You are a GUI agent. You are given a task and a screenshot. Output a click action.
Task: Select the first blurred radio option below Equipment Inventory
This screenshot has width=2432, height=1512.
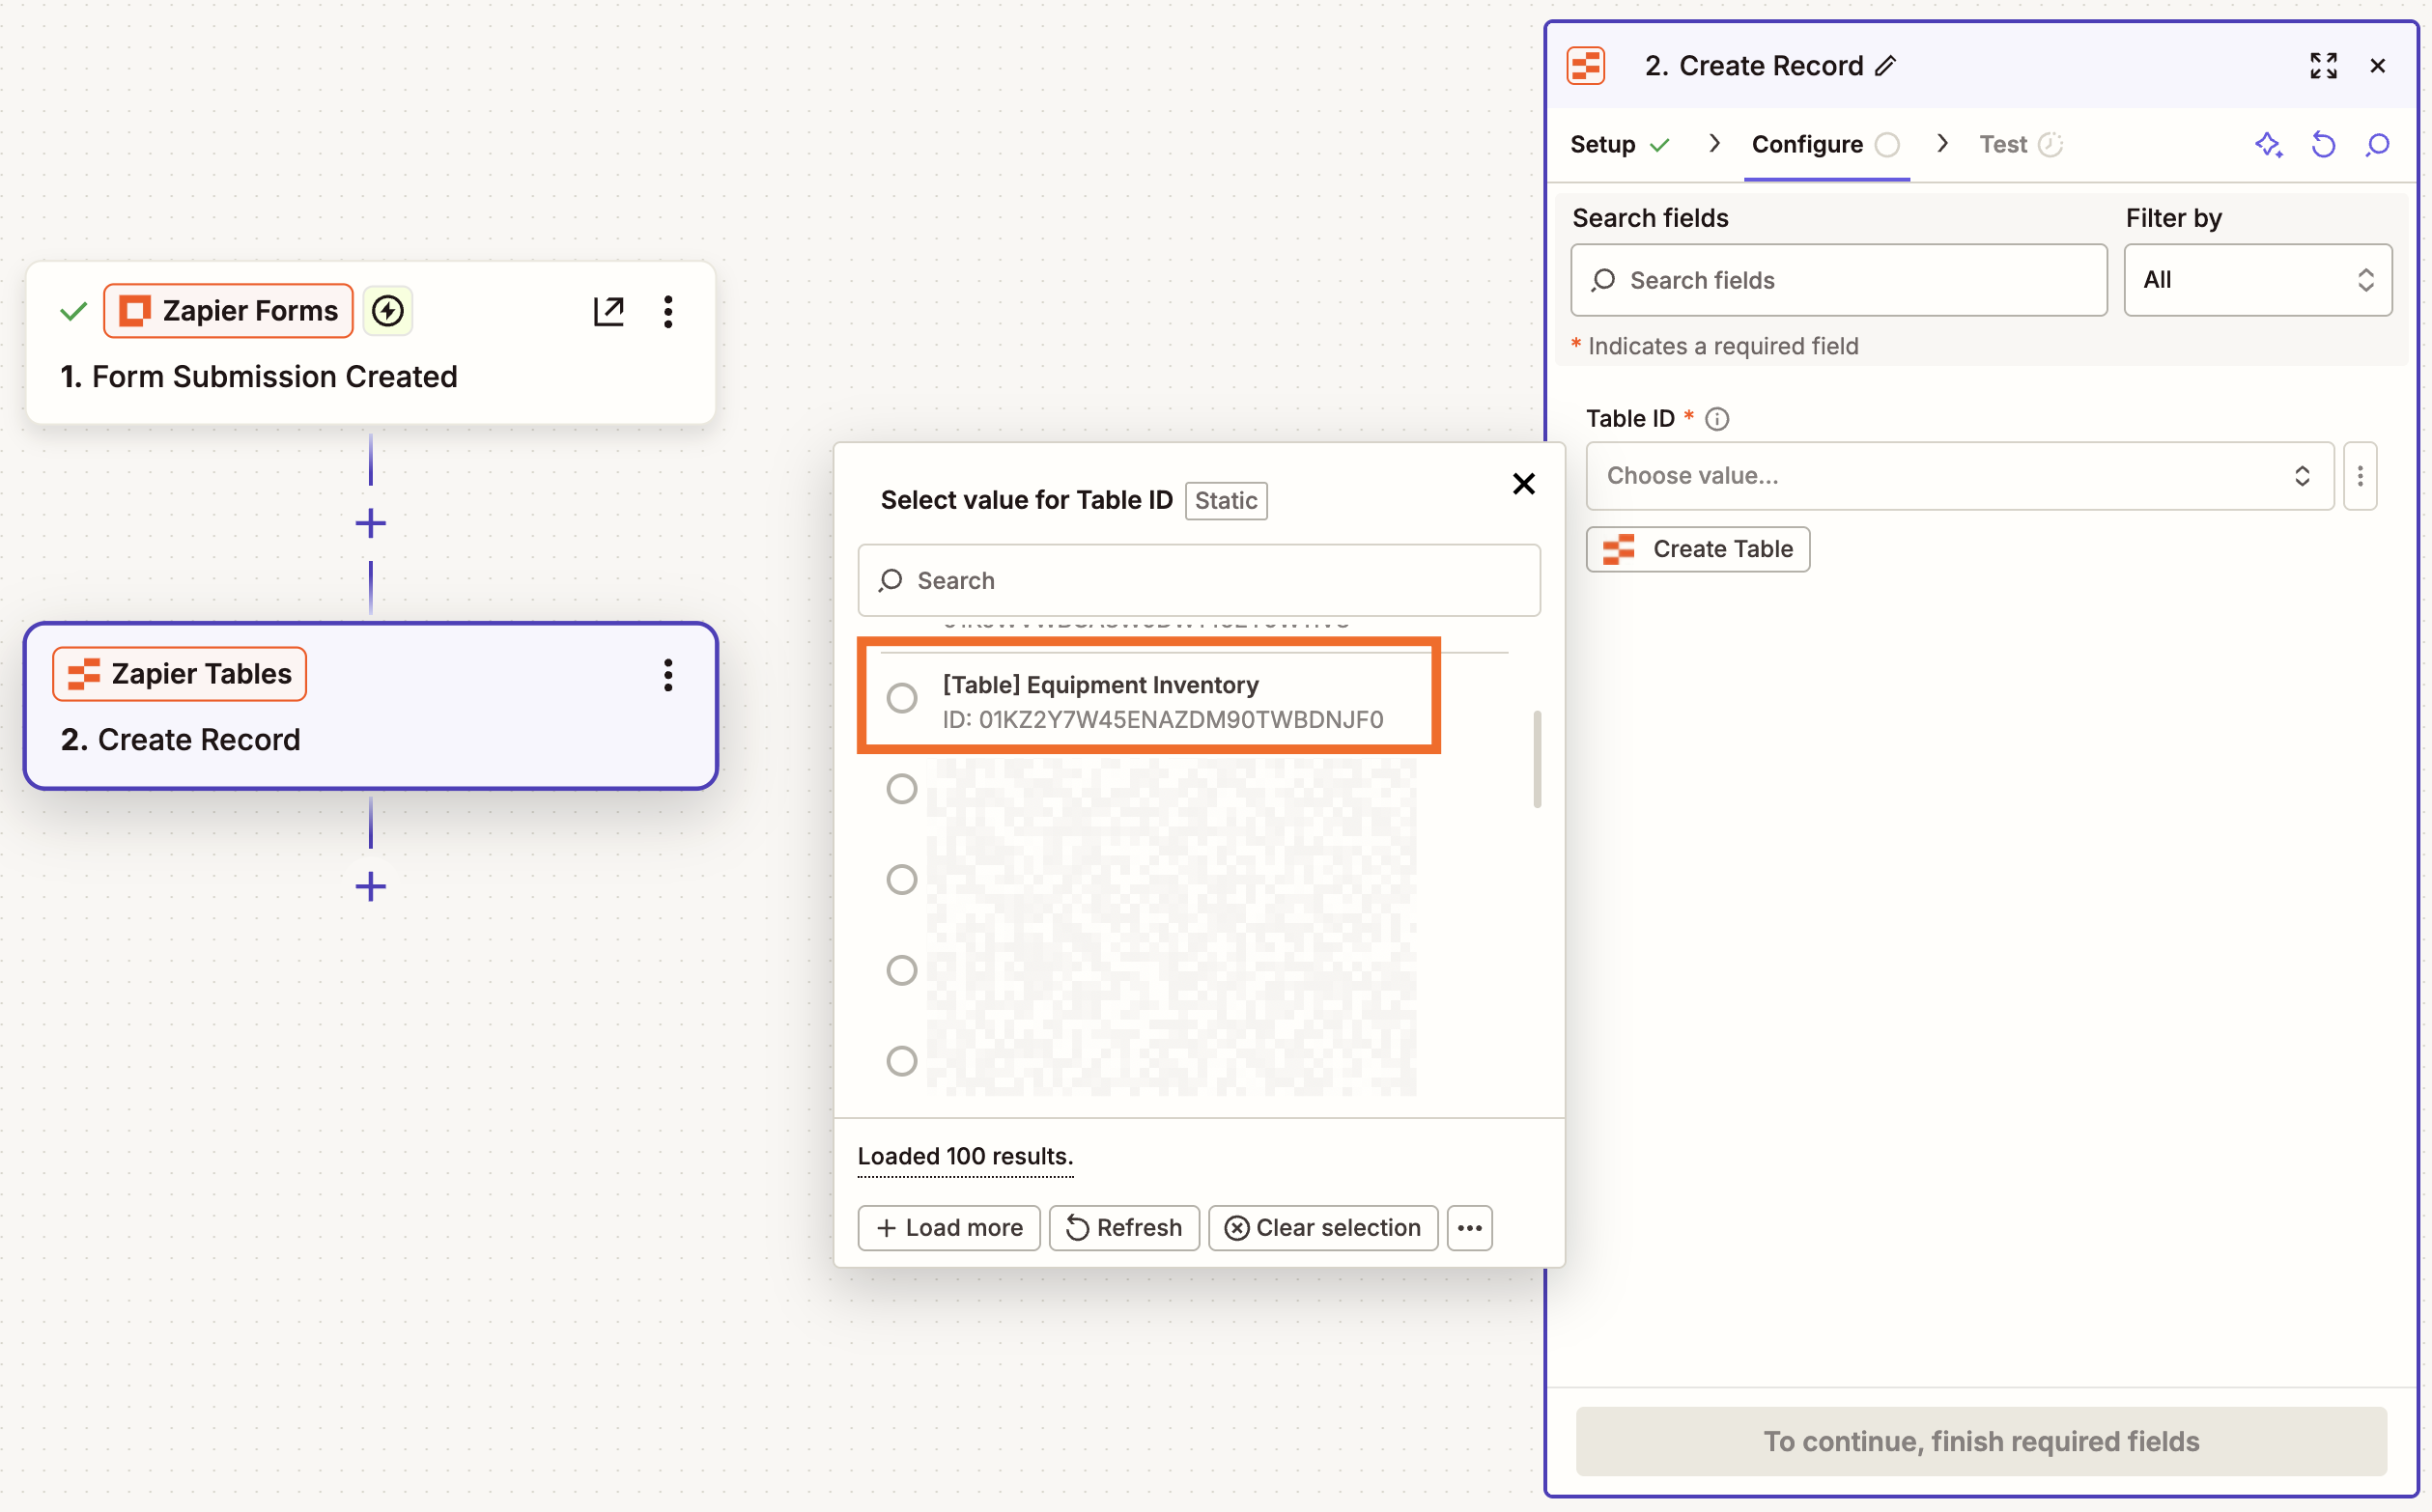click(x=901, y=789)
